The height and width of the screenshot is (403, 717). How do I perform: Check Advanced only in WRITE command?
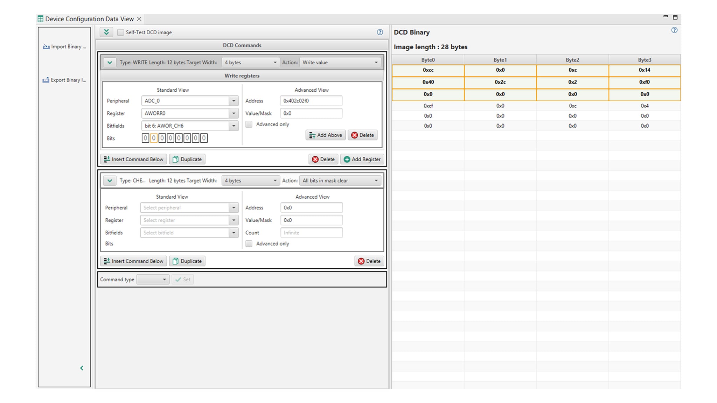pos(249,125)
